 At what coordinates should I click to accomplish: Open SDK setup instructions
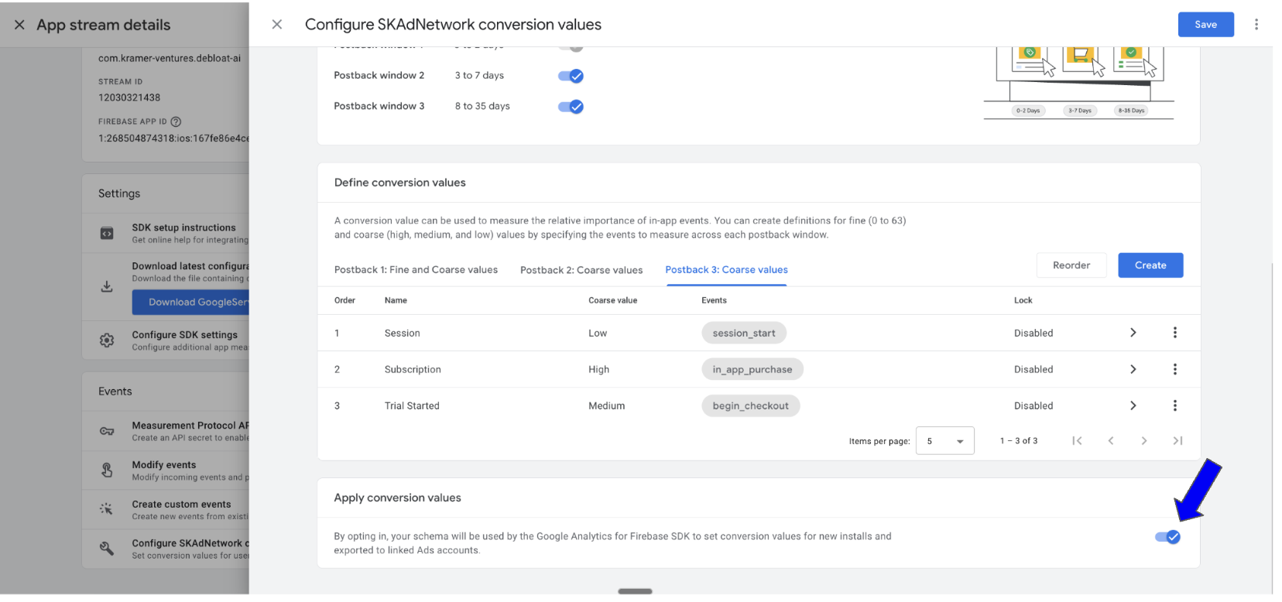tap(165, 233)
